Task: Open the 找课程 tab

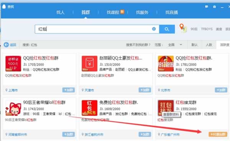Action: (x=113, y=12)
